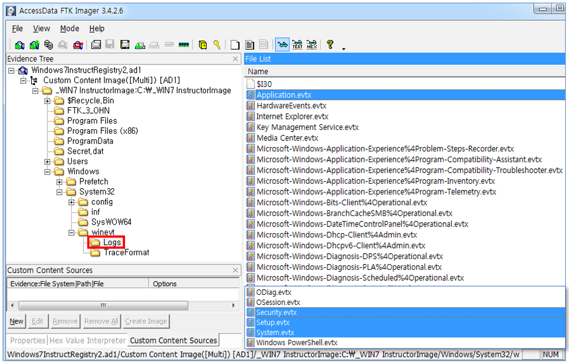
Task: Click the Add Evidence Item toolbar icon
Action: [x=19, y=45]
